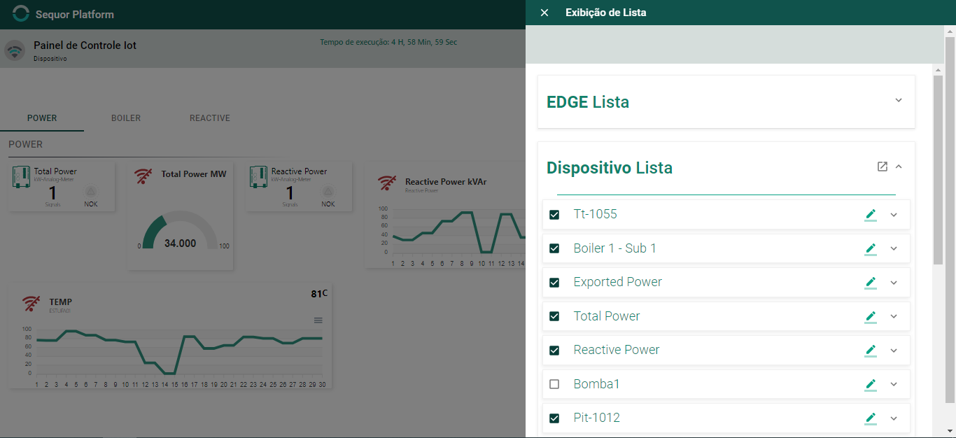The image size is (956, 438).
Task: Click the TEMP no-signal icon
Action: pos(31,304)
